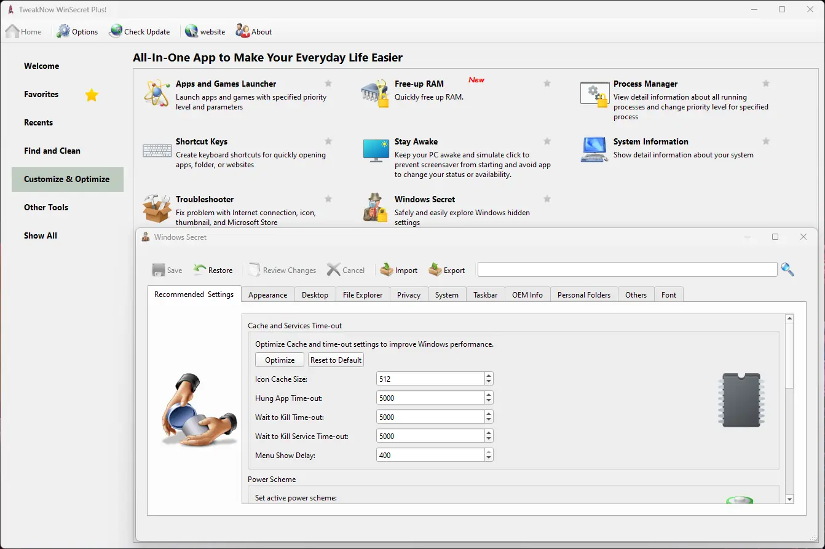Increase the Wait to Kill Time-out value
This screenshot has width=825, height=549.
[489, 414]
